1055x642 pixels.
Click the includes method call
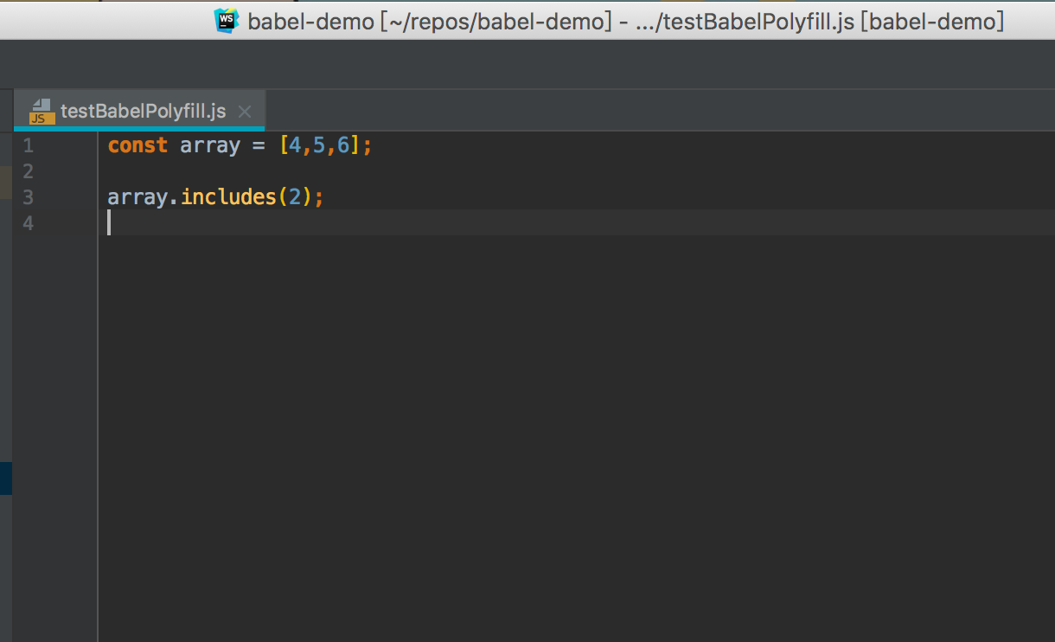pos(227,197)
